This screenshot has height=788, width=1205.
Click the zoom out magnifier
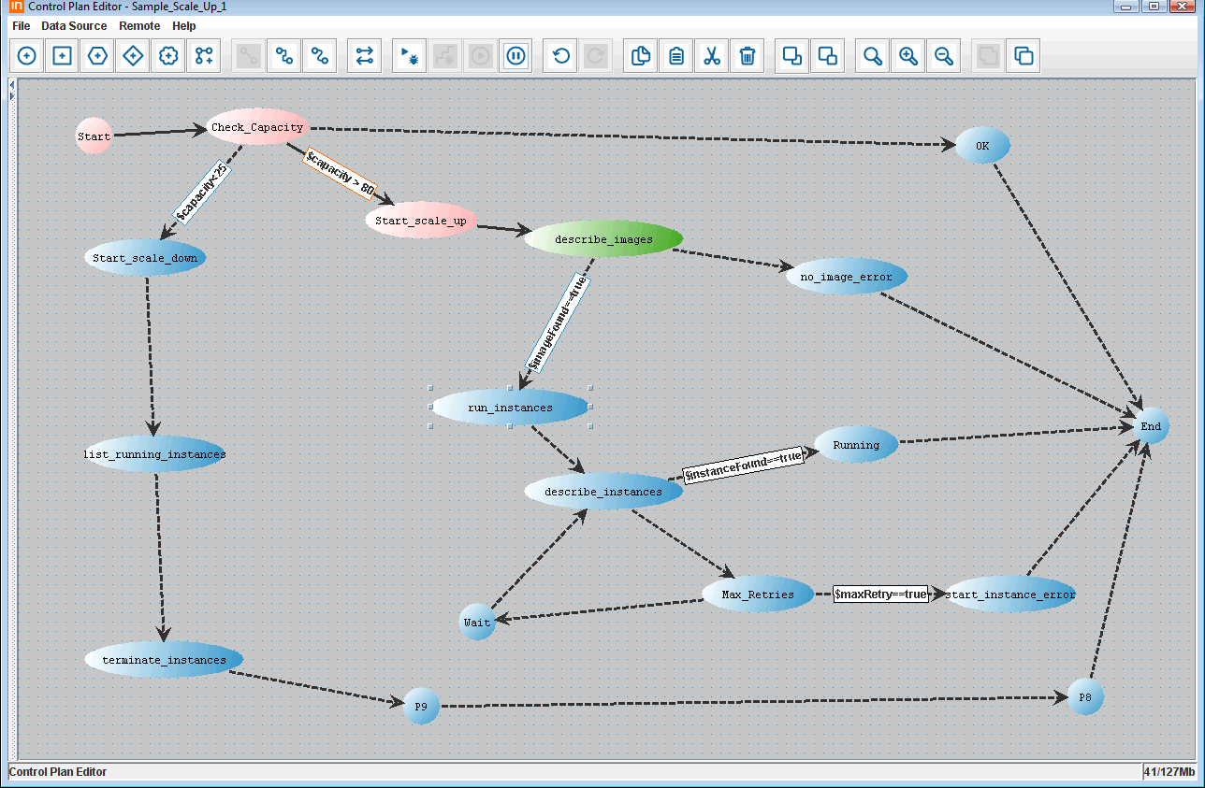coord(944,56)
